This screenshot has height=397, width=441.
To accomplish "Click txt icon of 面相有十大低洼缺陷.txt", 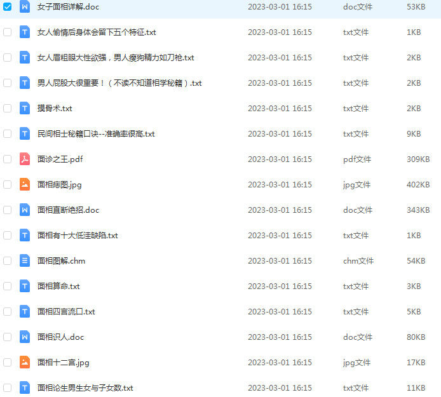I will pos(25,235).
